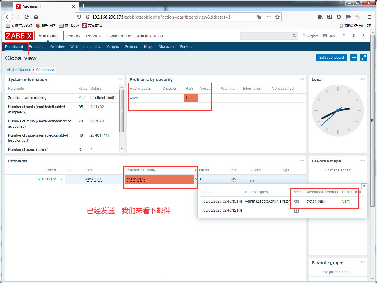Open the Firefox library icon
Viewport: 377px width, 283px height.
click(320, 17)
